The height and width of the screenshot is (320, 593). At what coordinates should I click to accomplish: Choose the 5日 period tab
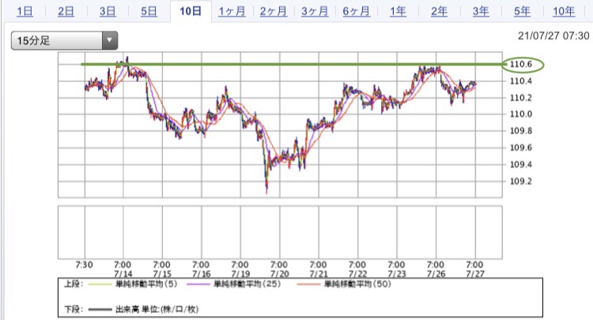click(x=149, y=11)
